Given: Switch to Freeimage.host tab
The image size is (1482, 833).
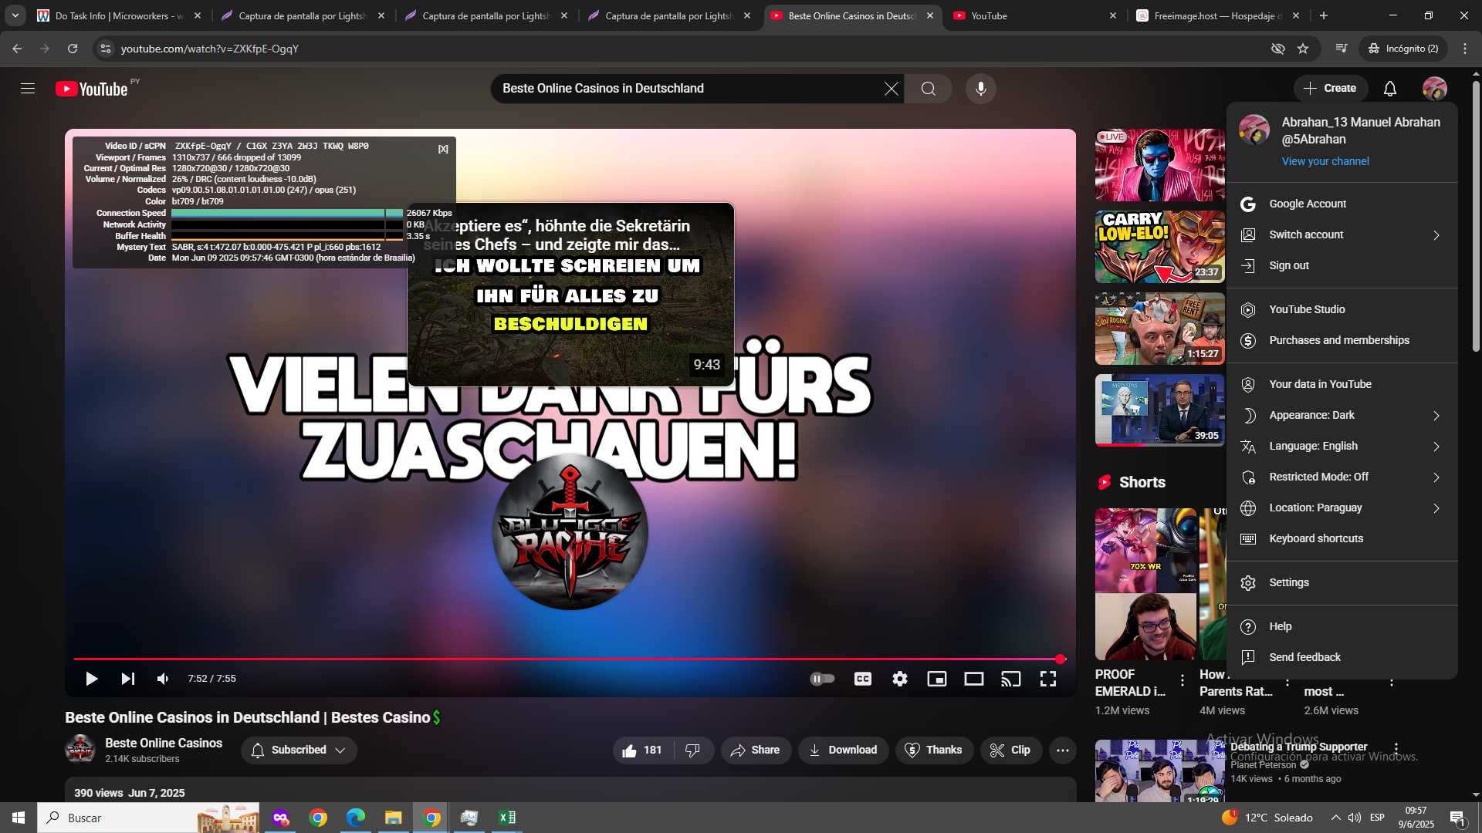Looking at the screenshot, I should [x=1219, y=15].
